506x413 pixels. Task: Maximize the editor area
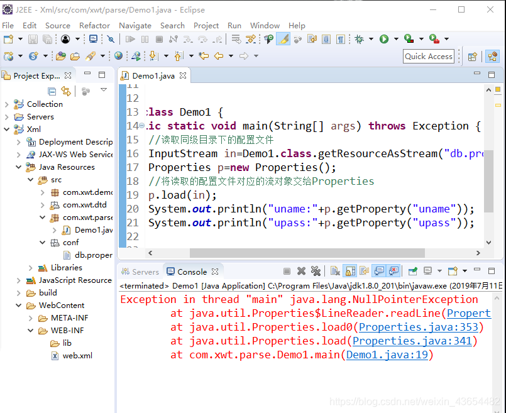pos(491,75)
